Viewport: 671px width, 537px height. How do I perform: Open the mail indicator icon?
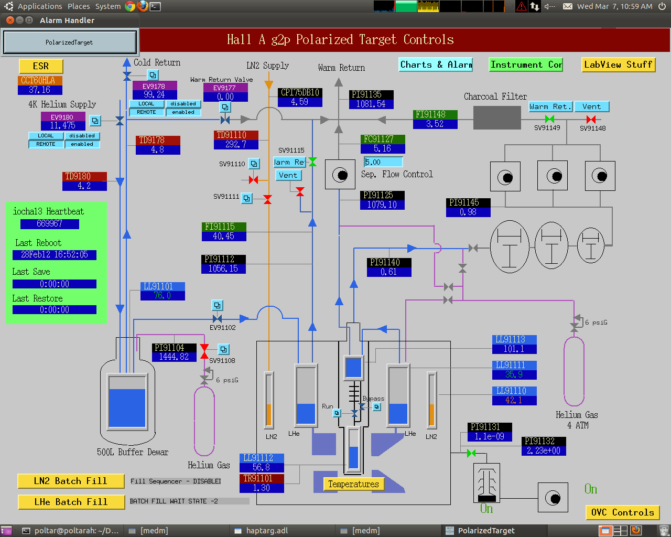tap(567, 6)
